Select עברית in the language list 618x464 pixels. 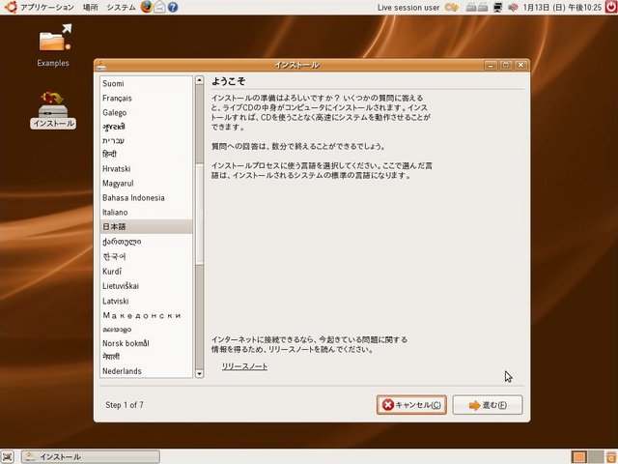[x=146, y=140]
